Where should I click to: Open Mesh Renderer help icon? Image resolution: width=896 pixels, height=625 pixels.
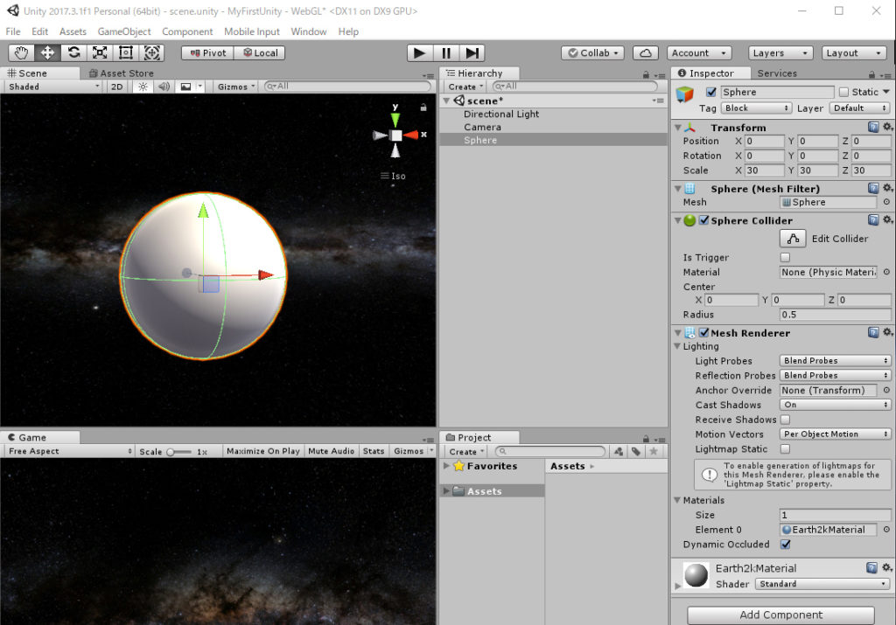(873, 332)
